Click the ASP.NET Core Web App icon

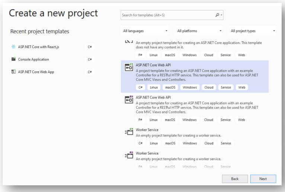pyautogui.click(x=13, y=72)
